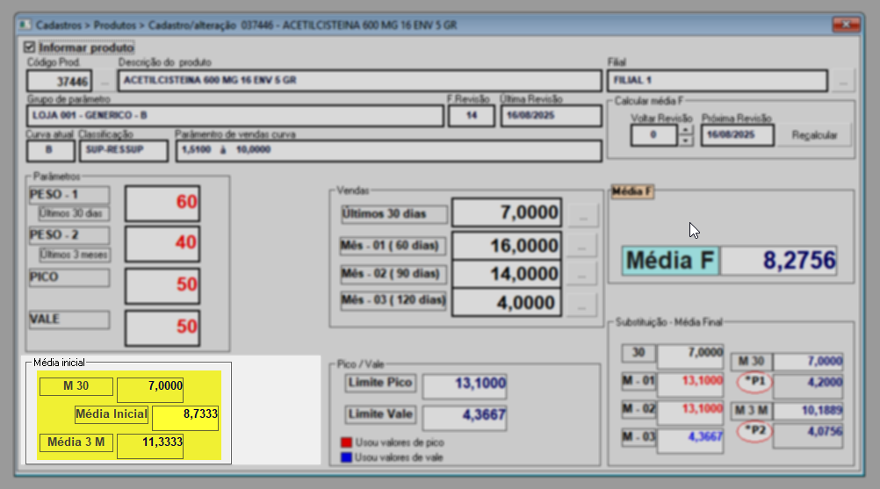Click the M - 02 substitution value

(x=690, y=413)
